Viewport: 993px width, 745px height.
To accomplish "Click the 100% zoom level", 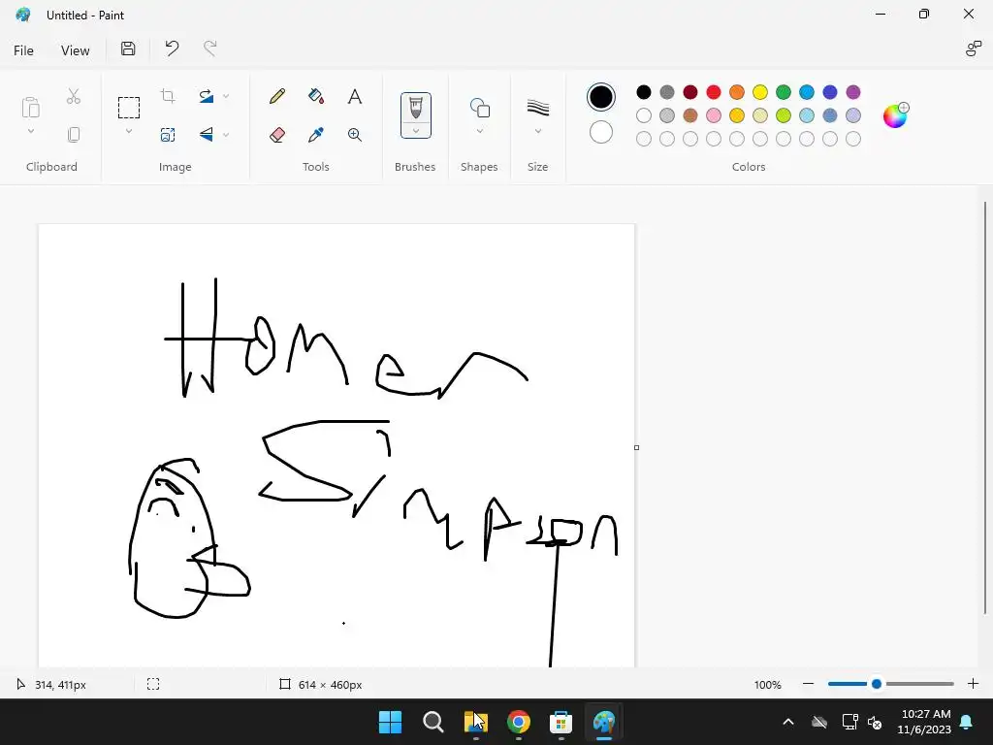I will (768, 685).
